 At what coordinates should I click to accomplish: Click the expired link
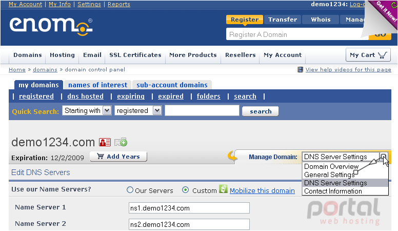pyautogui.click(x=171, y=97)
